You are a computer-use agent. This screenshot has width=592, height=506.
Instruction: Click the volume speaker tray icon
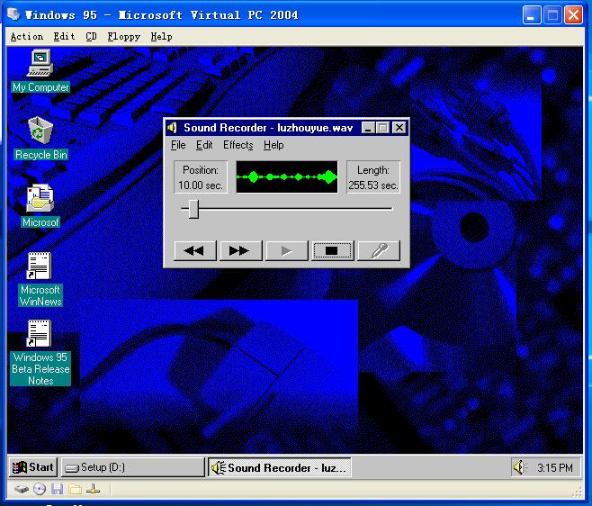click(x=520, y=468)
